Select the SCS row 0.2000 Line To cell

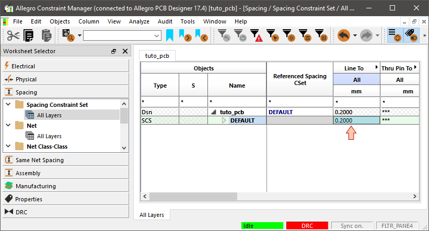356,120
